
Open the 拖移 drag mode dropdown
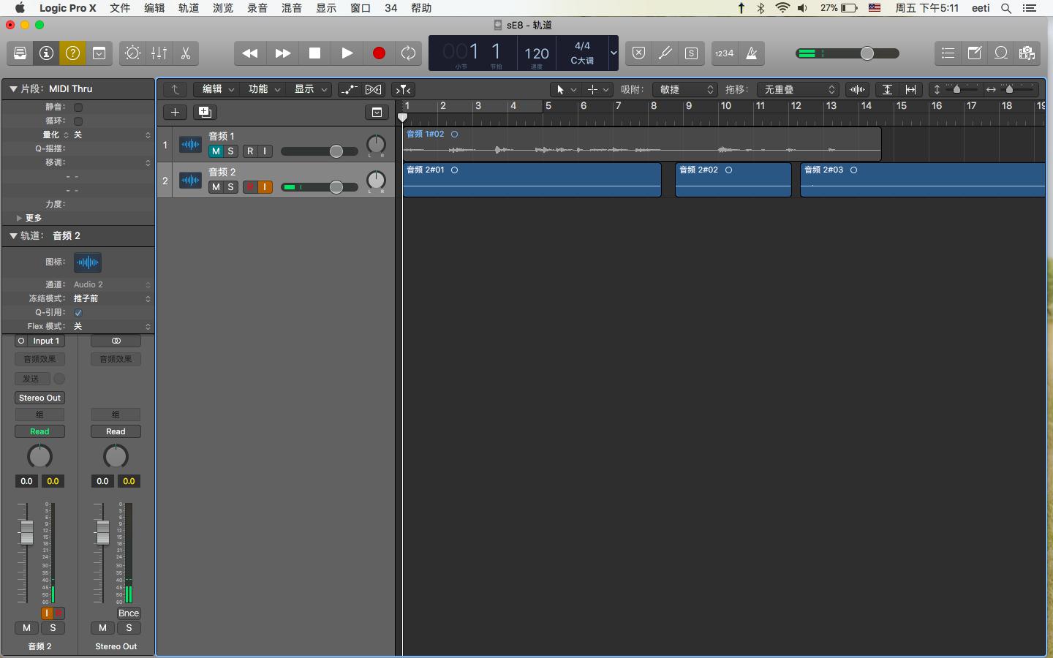797,89
